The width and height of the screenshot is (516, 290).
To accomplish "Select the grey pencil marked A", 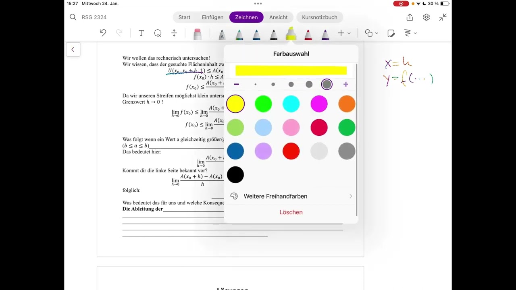I will (222, 35).
